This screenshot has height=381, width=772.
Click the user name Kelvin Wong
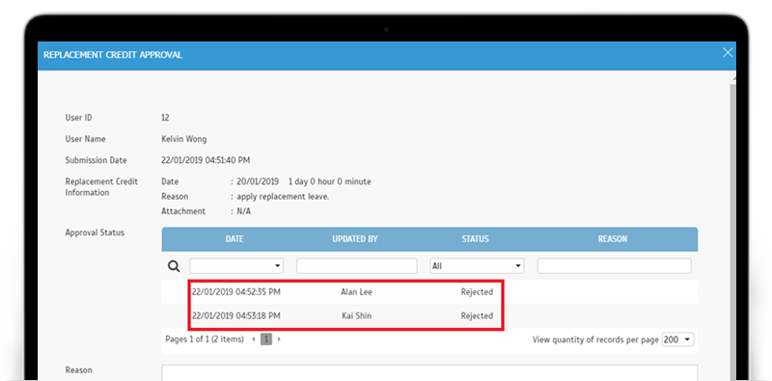coord(184,139)
